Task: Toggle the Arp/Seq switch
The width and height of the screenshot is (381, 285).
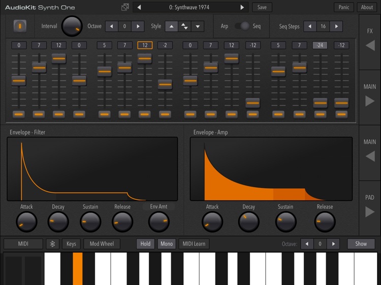Action: (242, 26)
